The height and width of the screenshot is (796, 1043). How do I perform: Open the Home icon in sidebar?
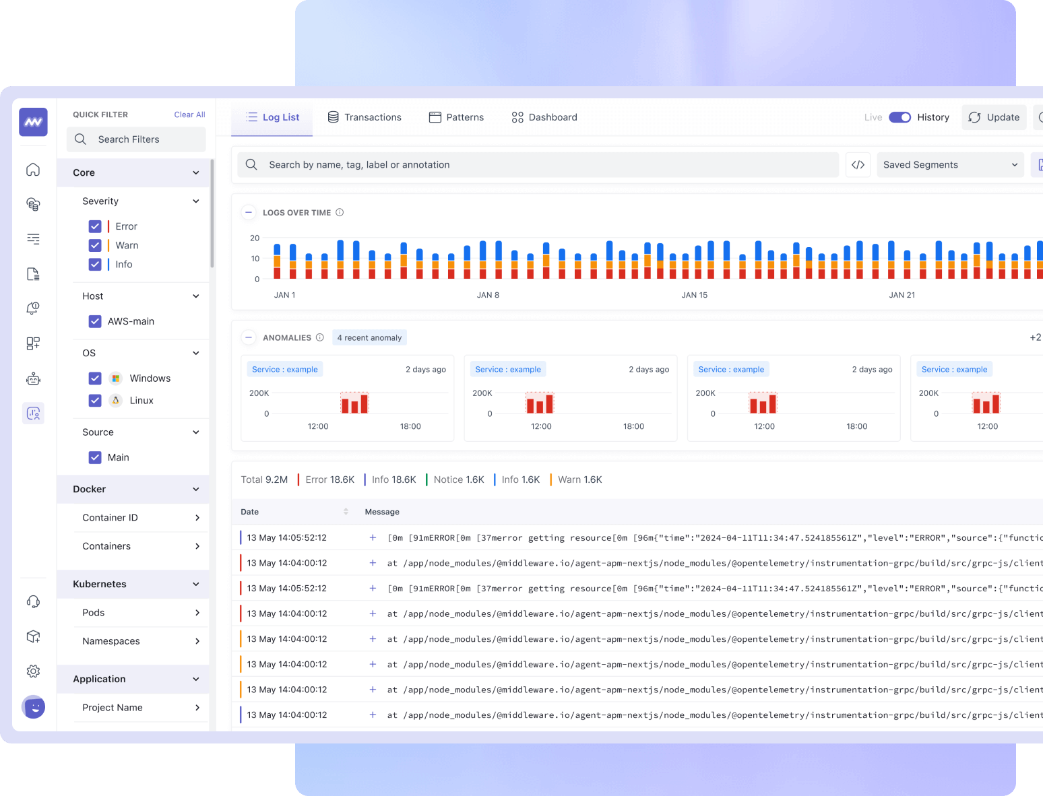[x=33, y=170]
